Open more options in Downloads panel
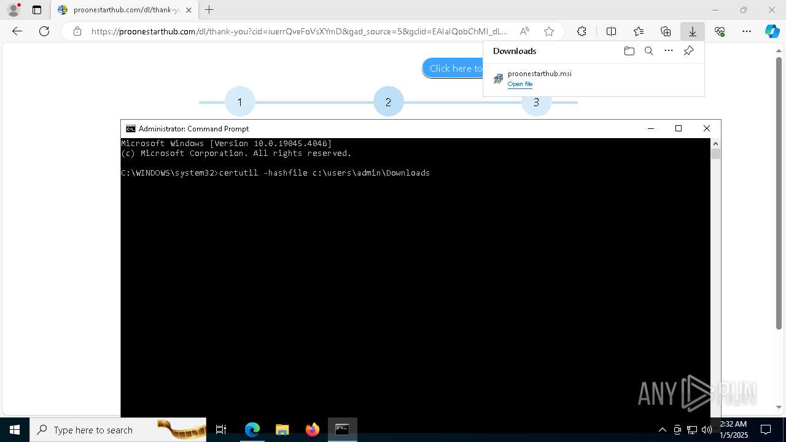Viewport: 786px width, 442px height. pyautogui.click(x=669, y=51)
